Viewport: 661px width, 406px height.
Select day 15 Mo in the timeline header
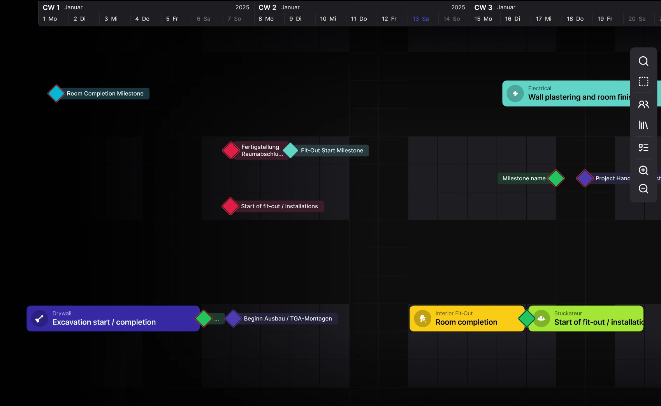coord(483,19)
